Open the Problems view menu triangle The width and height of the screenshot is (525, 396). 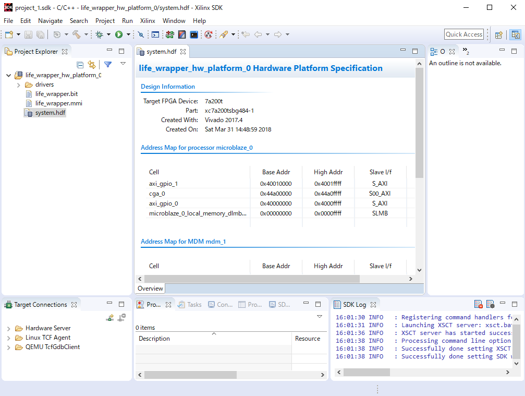[320, 316]
